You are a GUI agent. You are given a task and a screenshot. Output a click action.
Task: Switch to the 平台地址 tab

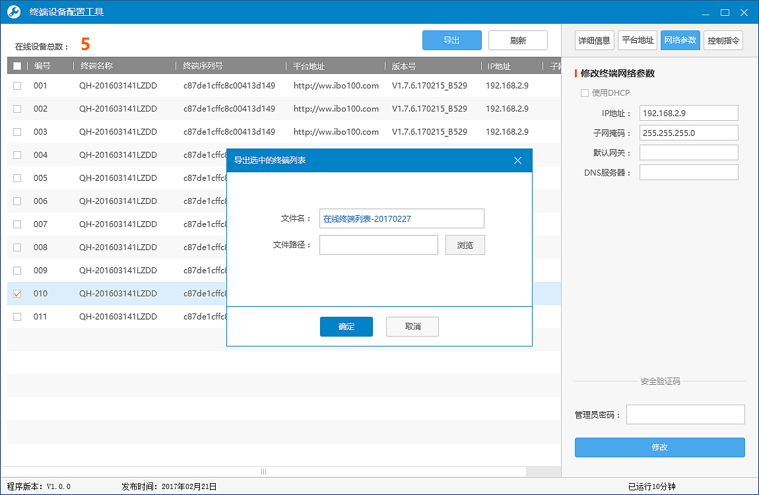pyautogui.click(x=637, y=40)
